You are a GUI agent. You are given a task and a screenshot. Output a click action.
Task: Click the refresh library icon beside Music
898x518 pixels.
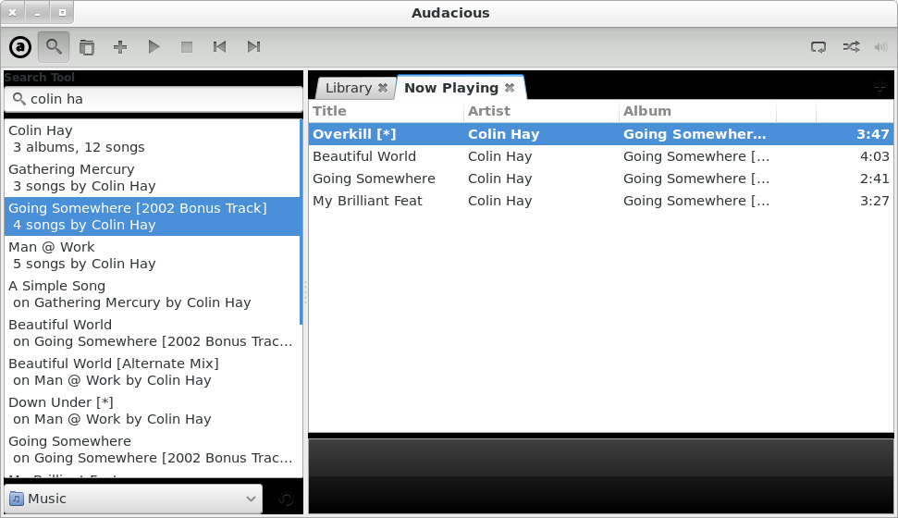point(286,499)
